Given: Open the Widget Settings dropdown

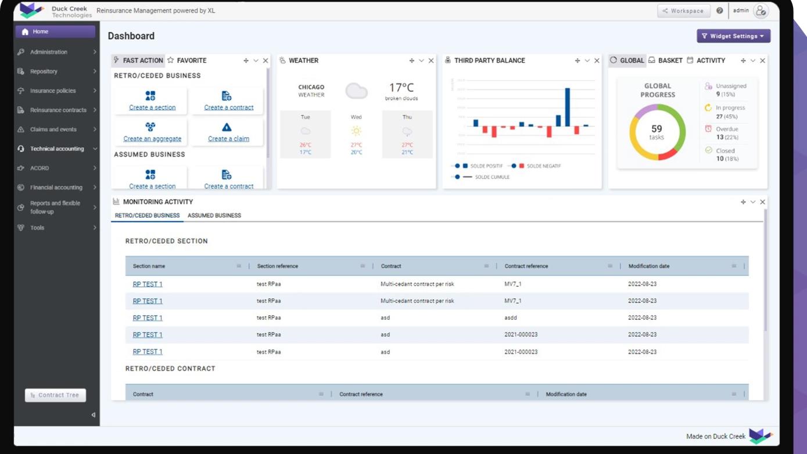Looking at the screenshot, I should point(733,36).
